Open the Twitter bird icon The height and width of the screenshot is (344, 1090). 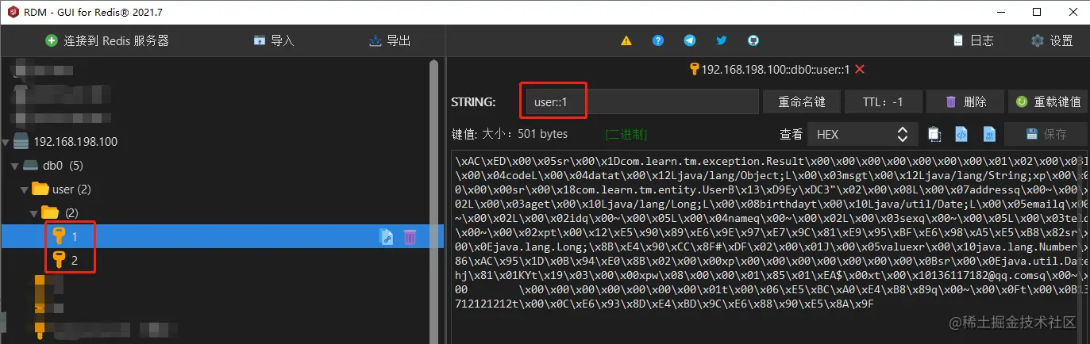(x=721, y=40)
